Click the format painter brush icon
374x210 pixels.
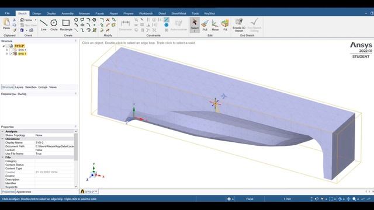click(x=14, y=30)
